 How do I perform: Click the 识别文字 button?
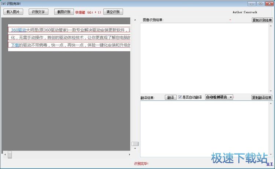coord(38,12)
